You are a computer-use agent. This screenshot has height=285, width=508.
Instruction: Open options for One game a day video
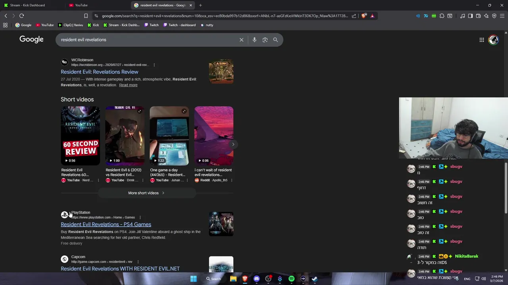tap(187, 180)
